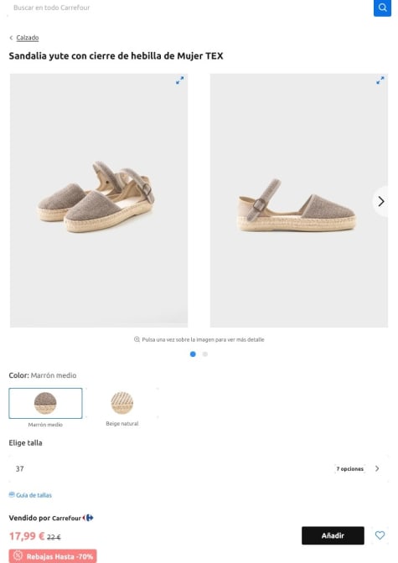Click the blue search magnifier button
Viewport: 398px width, 563px height.
tap(382, 8)
